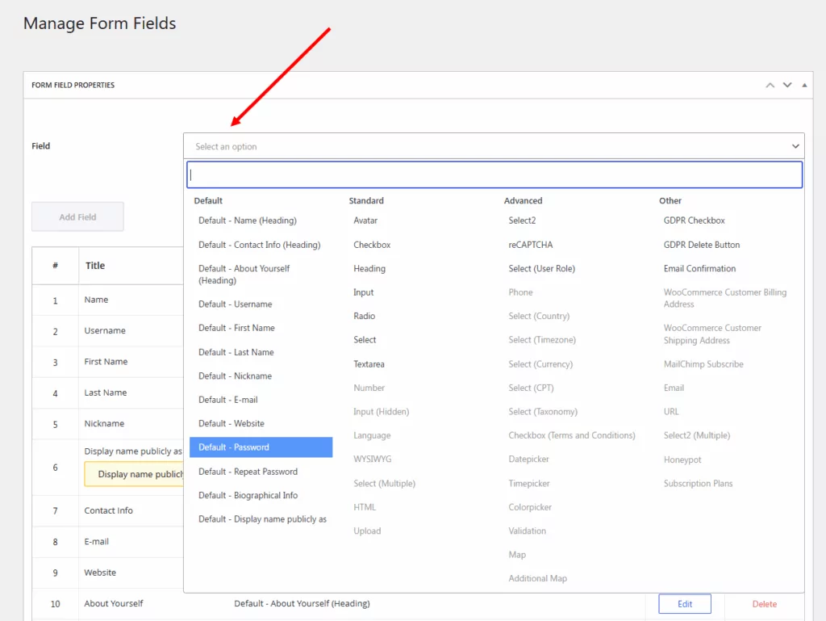This screenshot has height=621, width=826.
Task: Select 'Checkbox (Terms and Conditions)' option
Action: click(x=573, y=435)
